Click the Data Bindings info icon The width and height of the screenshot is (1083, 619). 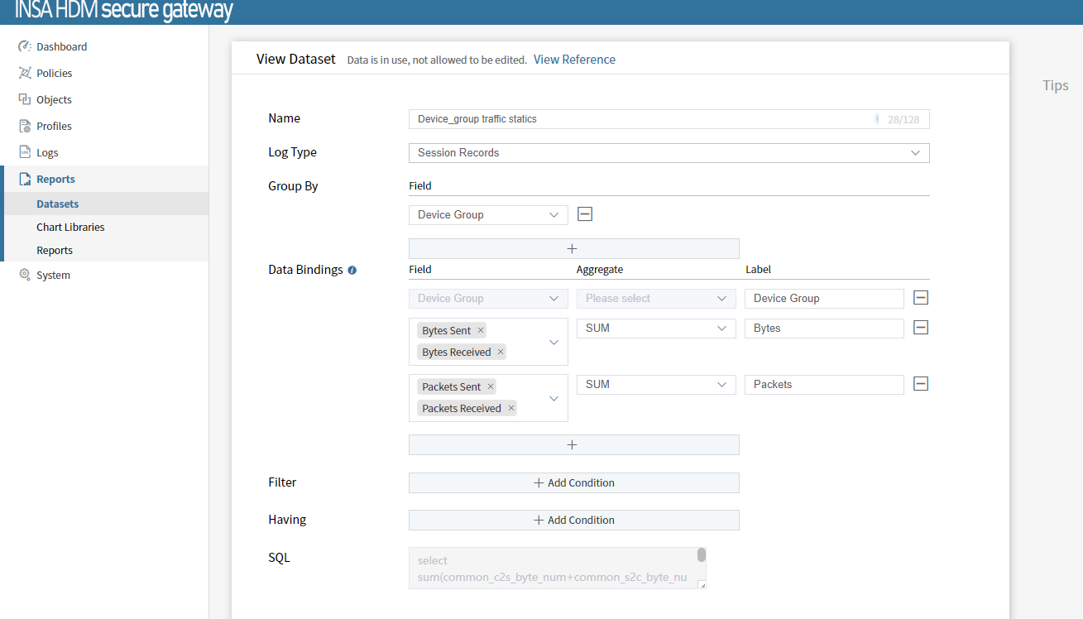click(x=352, y=271)
